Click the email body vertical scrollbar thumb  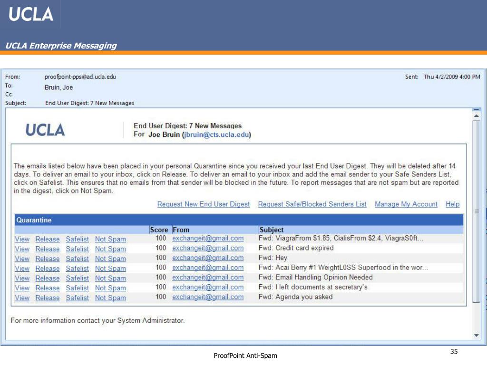pyautogui.click(x=476, y=211)
